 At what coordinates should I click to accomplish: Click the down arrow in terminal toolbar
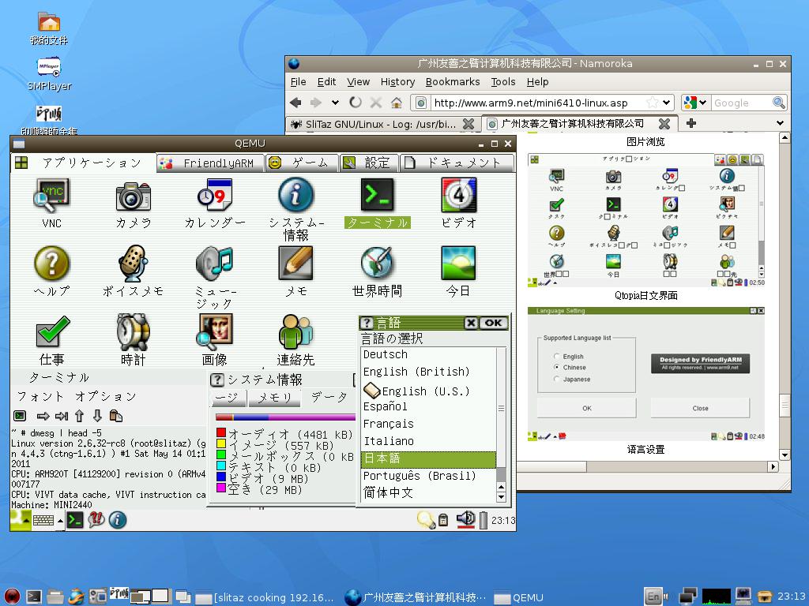click(x=97, y=416)
